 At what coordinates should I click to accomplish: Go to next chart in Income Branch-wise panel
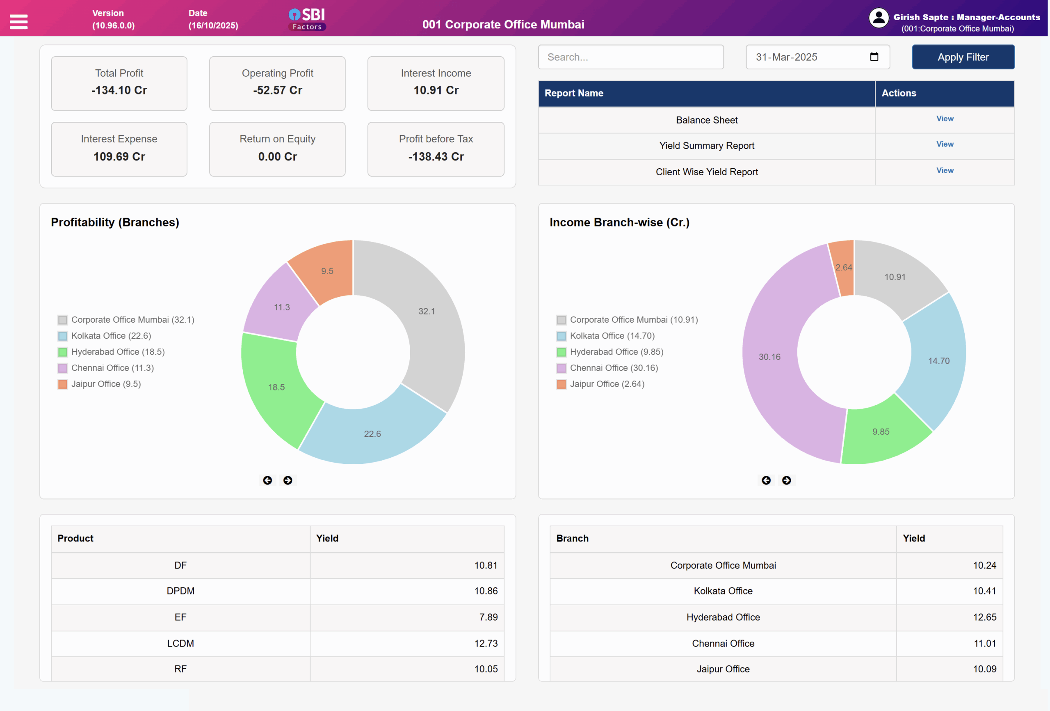786,480
